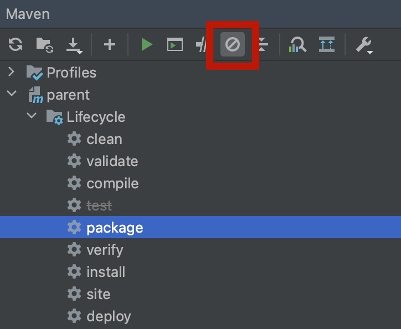Image resolution: width=401 pixels, height=329 pixels.
Task: Open the Execute Maven Goal icon
Action: [x=175, y=44]
